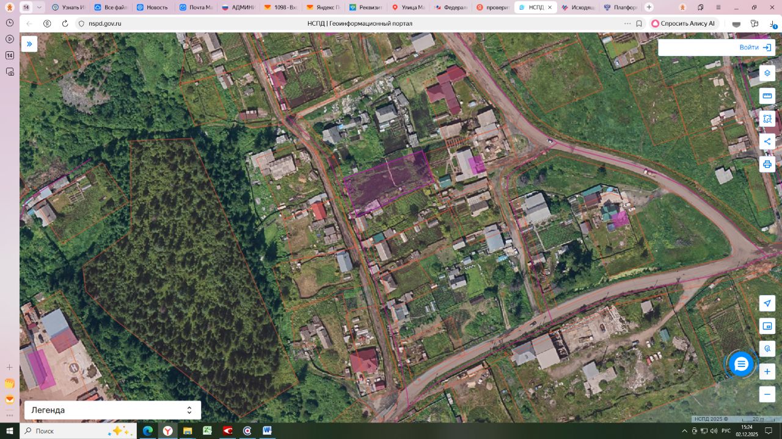Show hidden system tray icons

(x=684, y=431)
